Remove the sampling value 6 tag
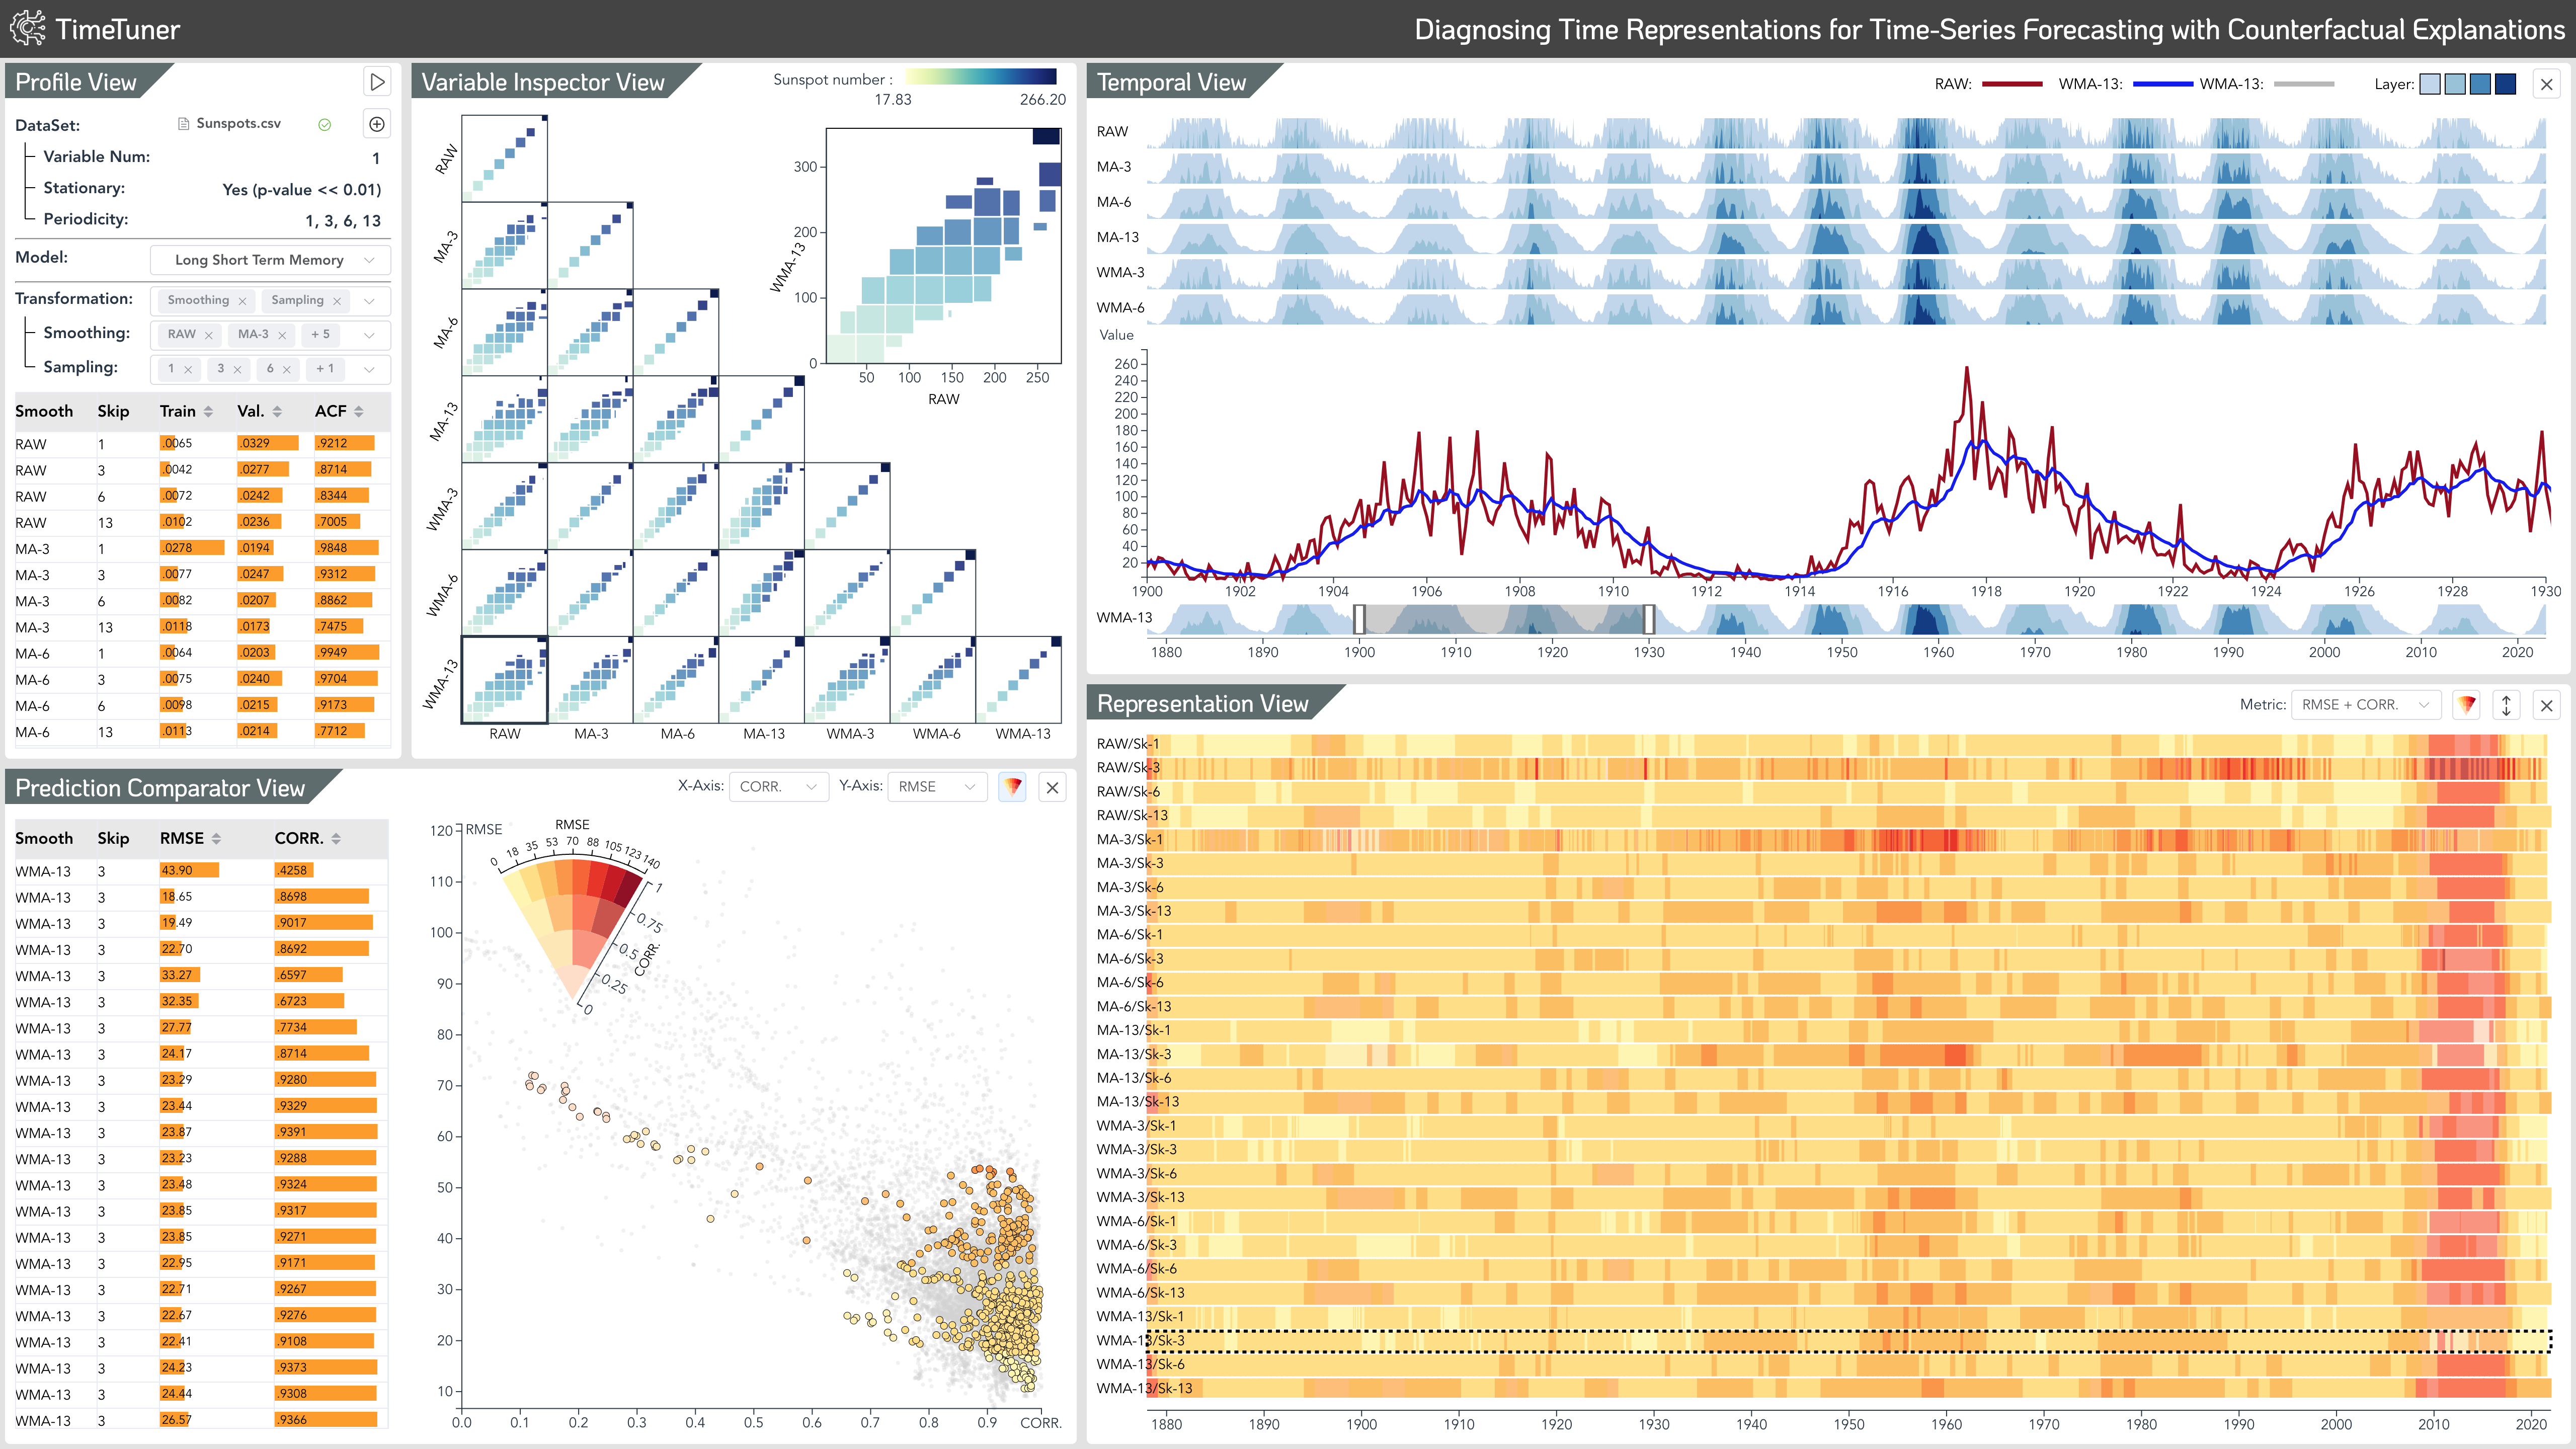The image size is (2576, 1449). pyautogui.click(x=287, y=369)
